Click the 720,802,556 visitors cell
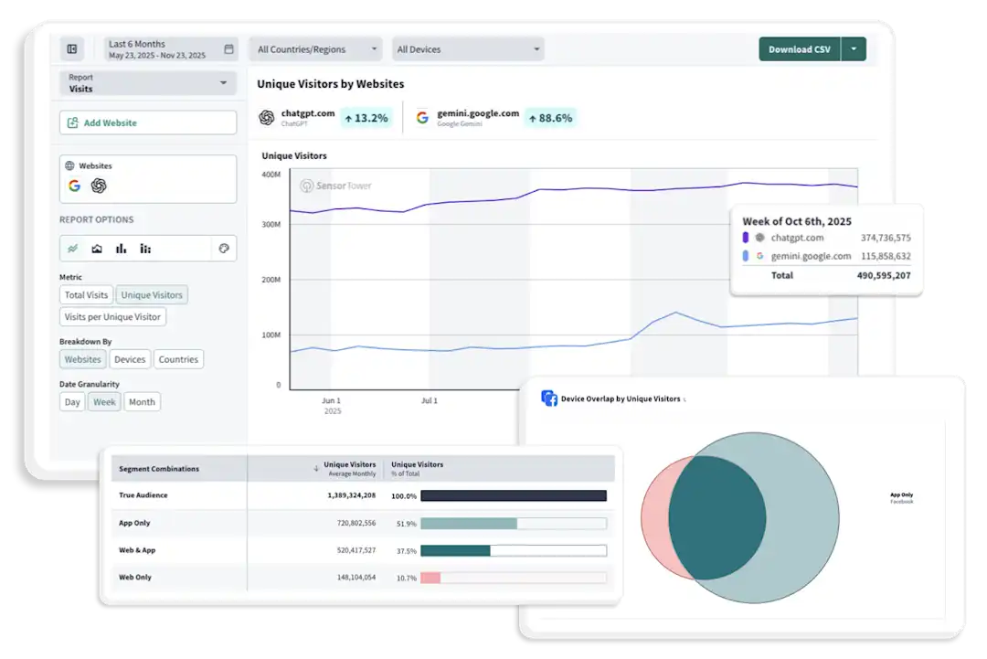987x659 pixels. click(x=356, y=523)
